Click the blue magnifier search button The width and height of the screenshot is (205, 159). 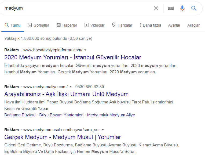pos(194,8)
